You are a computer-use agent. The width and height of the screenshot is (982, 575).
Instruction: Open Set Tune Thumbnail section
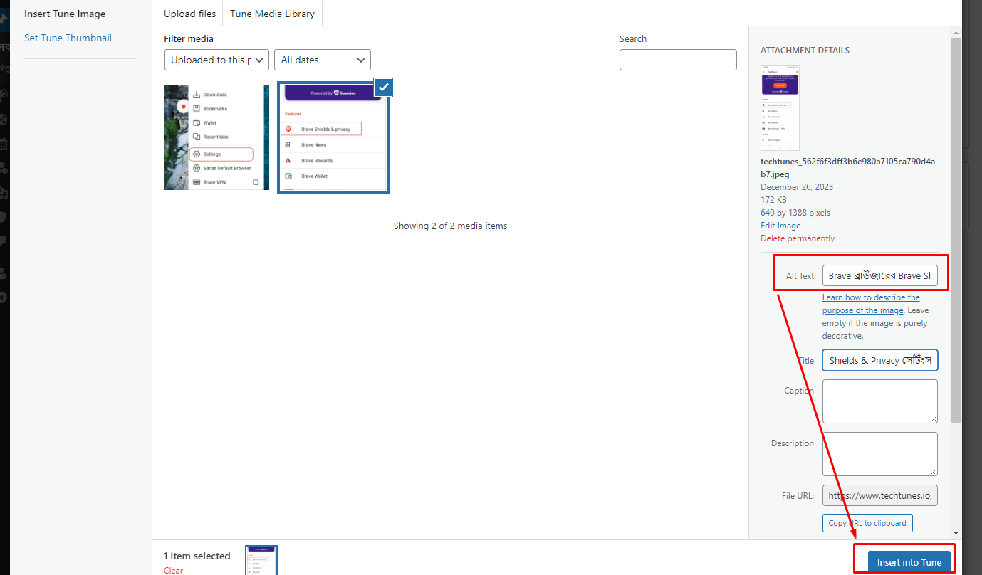coord(68,38)
